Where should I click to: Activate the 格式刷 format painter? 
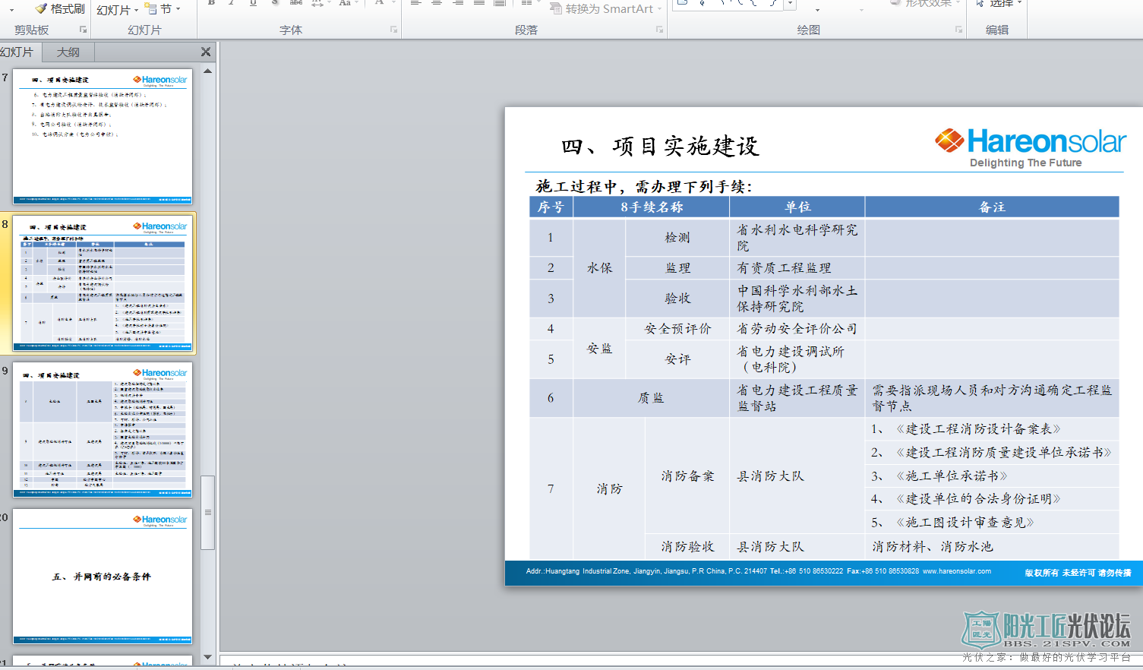[x=60, y=8]
